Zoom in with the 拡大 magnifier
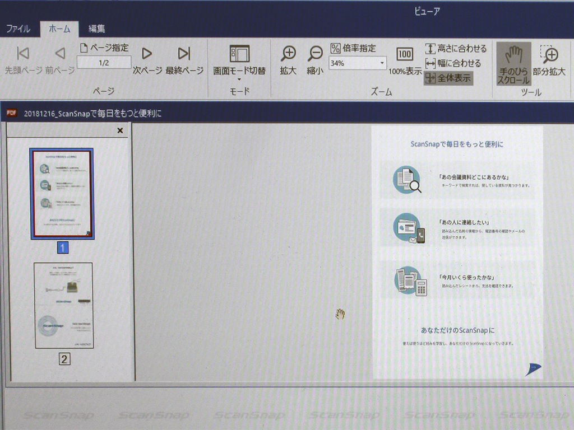The image size is (574, 430). (289, 60)
